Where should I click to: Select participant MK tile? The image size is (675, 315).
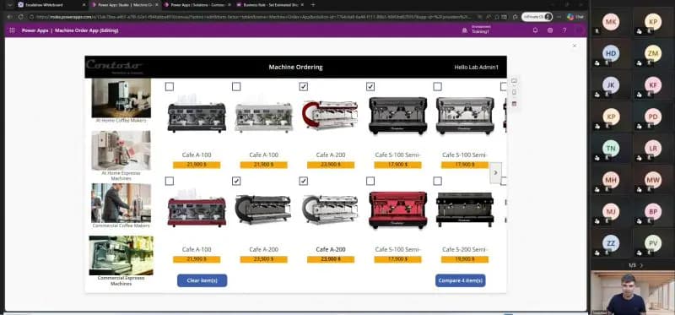610,23
